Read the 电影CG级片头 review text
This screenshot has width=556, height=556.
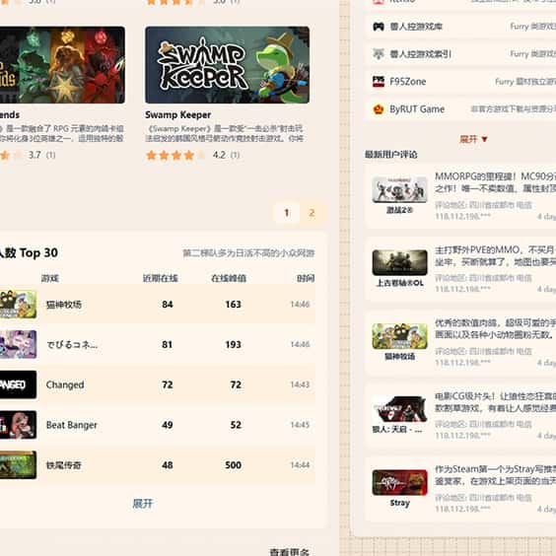pyautogui.click(x=495, y=402)
